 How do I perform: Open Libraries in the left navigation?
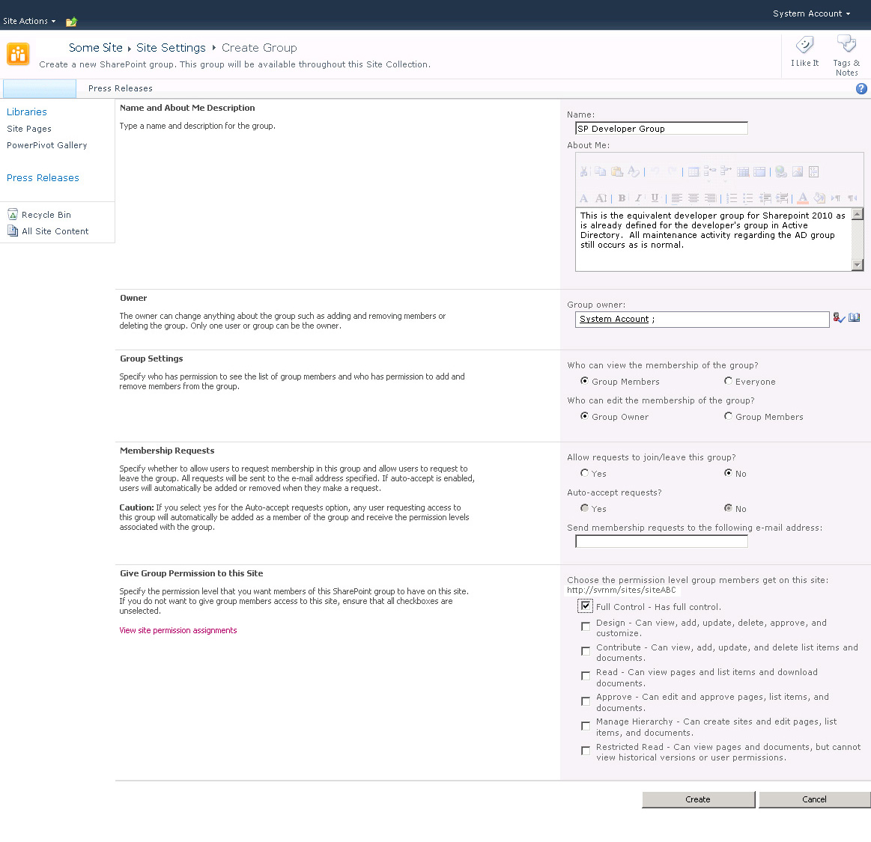pyautogui.click(x=27, y=112)
